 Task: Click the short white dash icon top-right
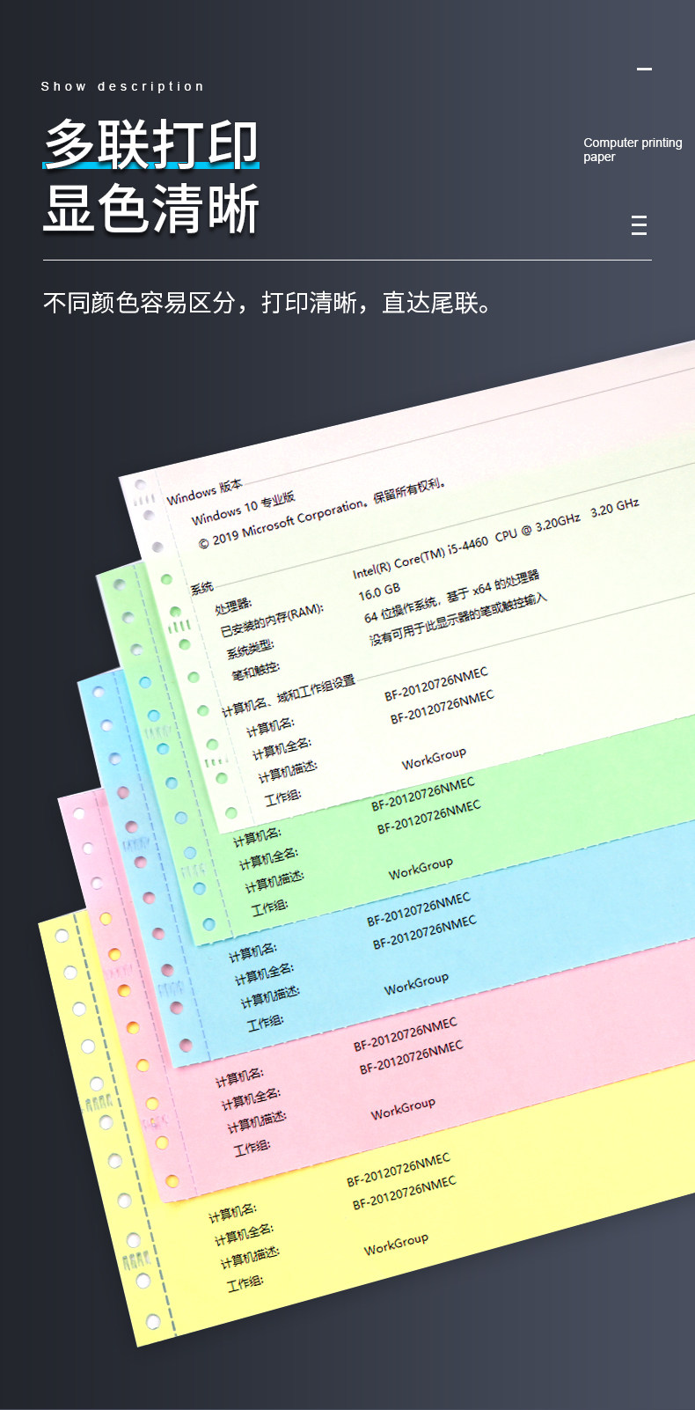click(645, 69)
